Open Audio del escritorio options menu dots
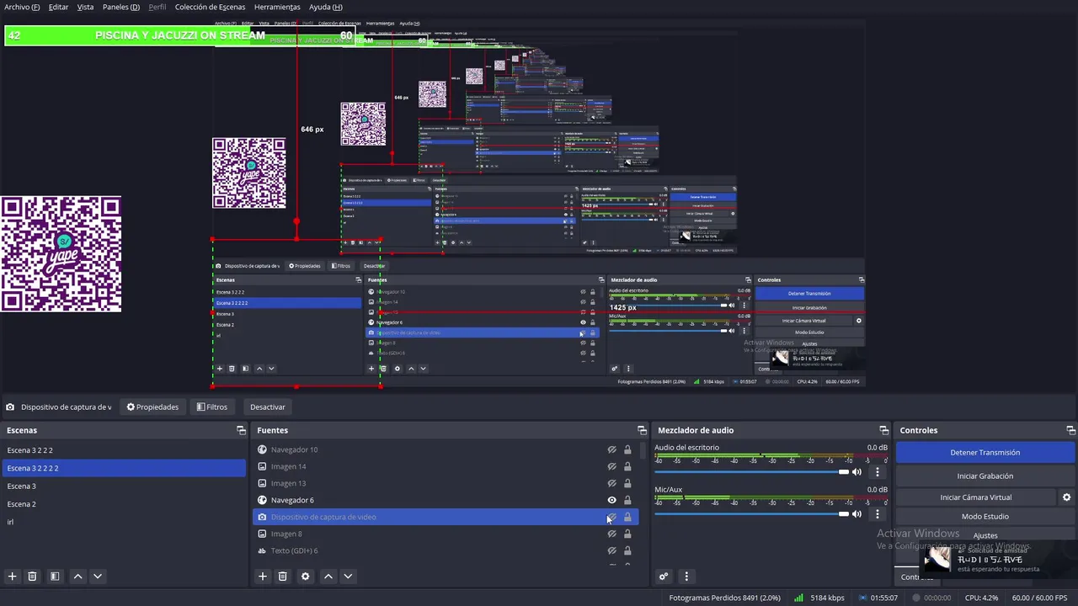 pos(878,472)
